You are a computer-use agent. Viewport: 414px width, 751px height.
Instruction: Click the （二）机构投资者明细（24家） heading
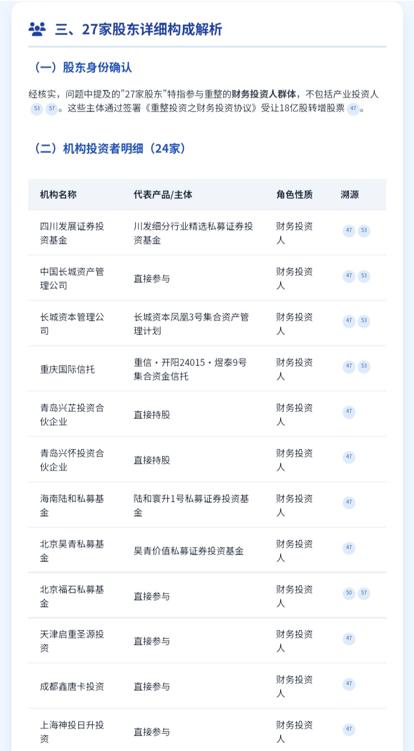[x=106, y=148]
